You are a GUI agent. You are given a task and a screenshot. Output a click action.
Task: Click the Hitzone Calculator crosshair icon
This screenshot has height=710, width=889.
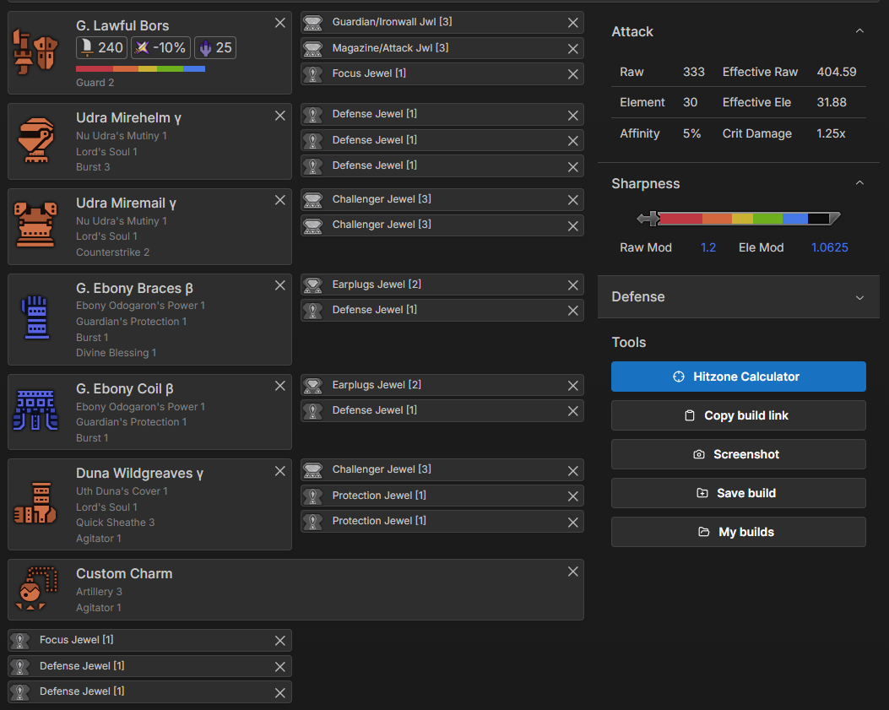point(679,377)
